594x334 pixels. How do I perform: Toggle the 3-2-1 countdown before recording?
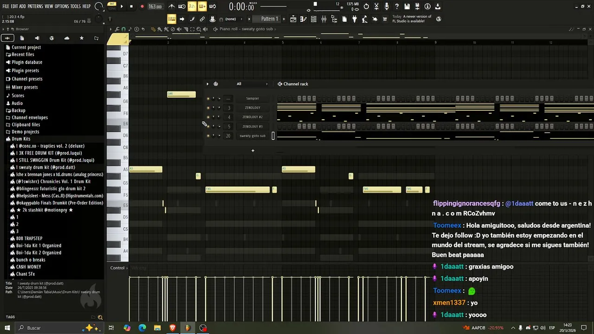[x=192, y=6]
